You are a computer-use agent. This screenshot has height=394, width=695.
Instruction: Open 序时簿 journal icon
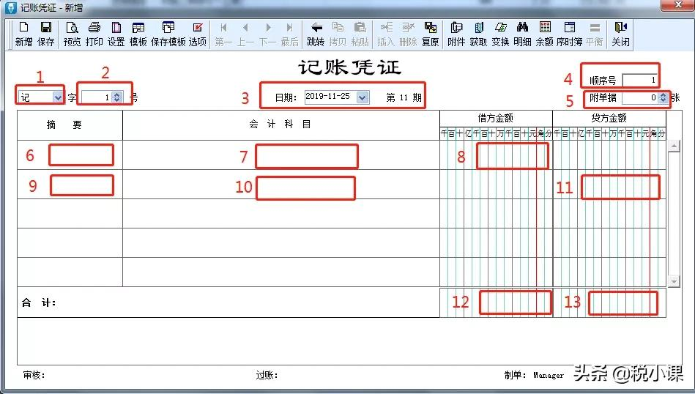pos(570,34)
